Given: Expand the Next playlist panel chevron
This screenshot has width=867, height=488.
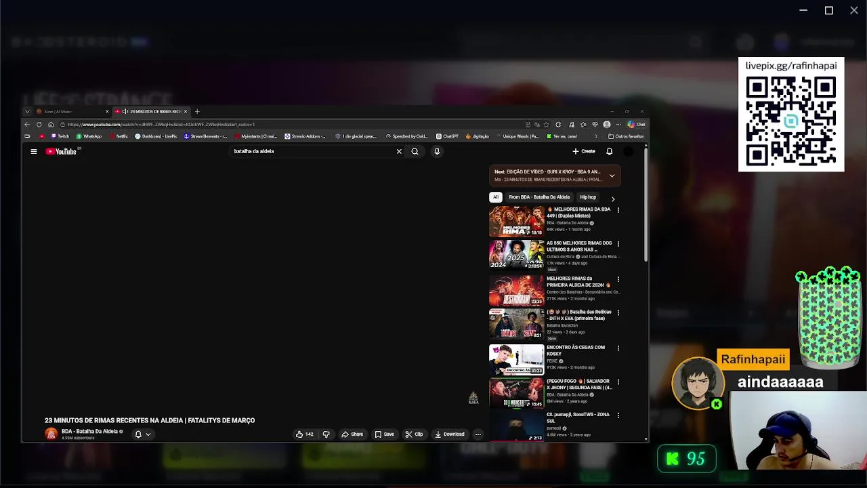Looking at the screenshot, I should (612, 176).
